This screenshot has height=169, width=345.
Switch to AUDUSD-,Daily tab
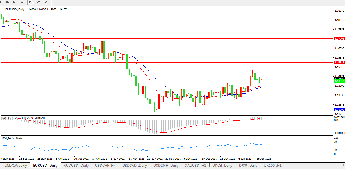coord(76,165)
